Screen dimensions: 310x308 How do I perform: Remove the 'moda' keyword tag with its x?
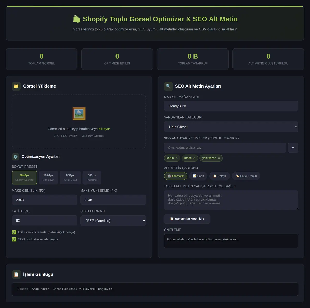[x=194, y=158]
